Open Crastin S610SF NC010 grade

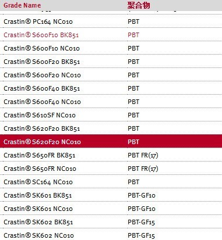[x=40, y=115]
